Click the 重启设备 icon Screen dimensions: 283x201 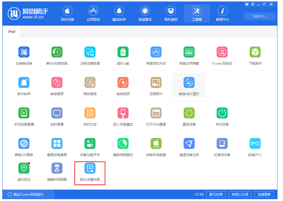189,113
